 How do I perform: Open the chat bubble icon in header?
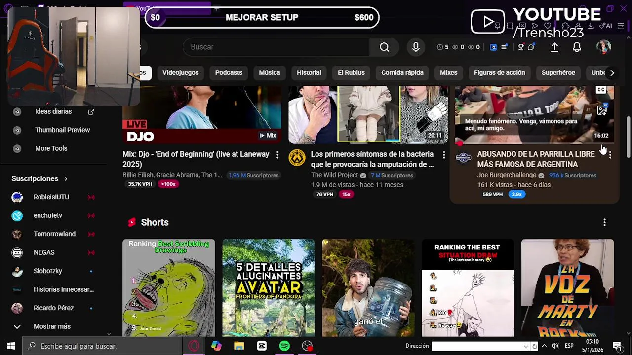(531, 47)
